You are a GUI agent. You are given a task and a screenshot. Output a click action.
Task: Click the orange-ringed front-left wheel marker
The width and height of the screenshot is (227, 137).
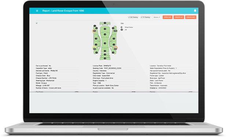94,31
